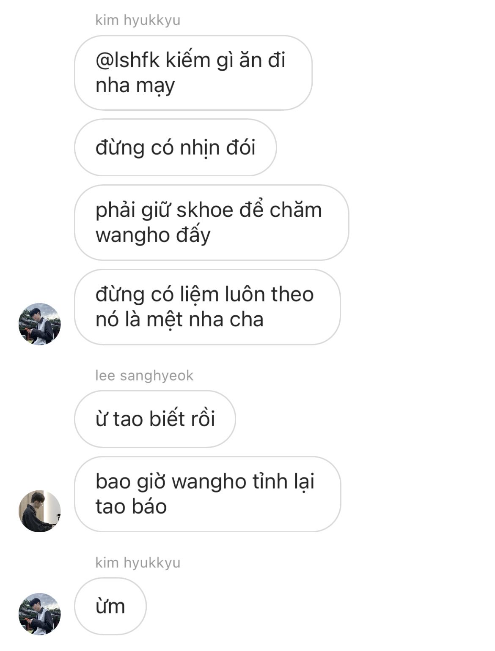Click "nha mạy" line in the first bubble
The height and width of the screenshot is (651, 495).
pos(135,86)
